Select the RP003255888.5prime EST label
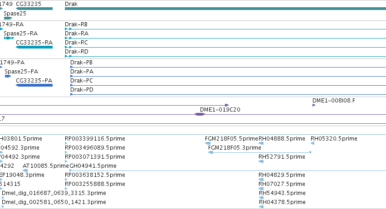The height and width of the screenshot is (209, 386). [95, 184]
